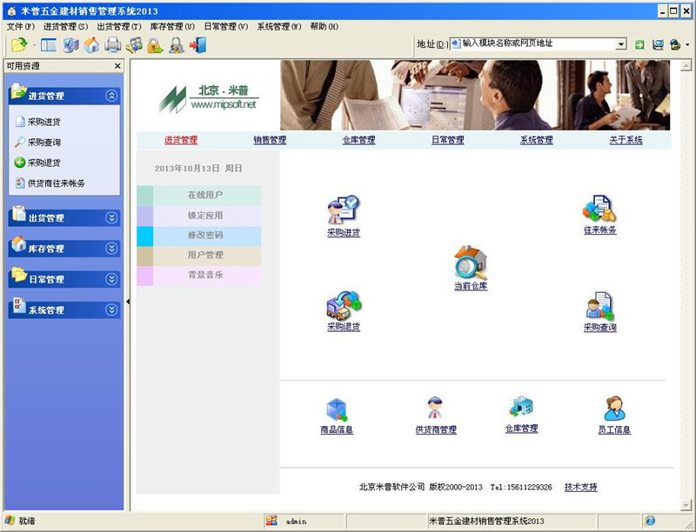This screenshot has height=532, width=696.
Task: Click the 锁定应用 button
Action: (199, 216)
